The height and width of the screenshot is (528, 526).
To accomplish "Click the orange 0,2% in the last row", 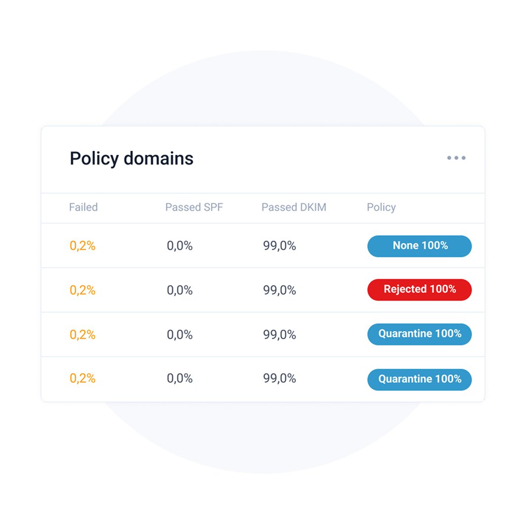I will [x=83, y=379].
